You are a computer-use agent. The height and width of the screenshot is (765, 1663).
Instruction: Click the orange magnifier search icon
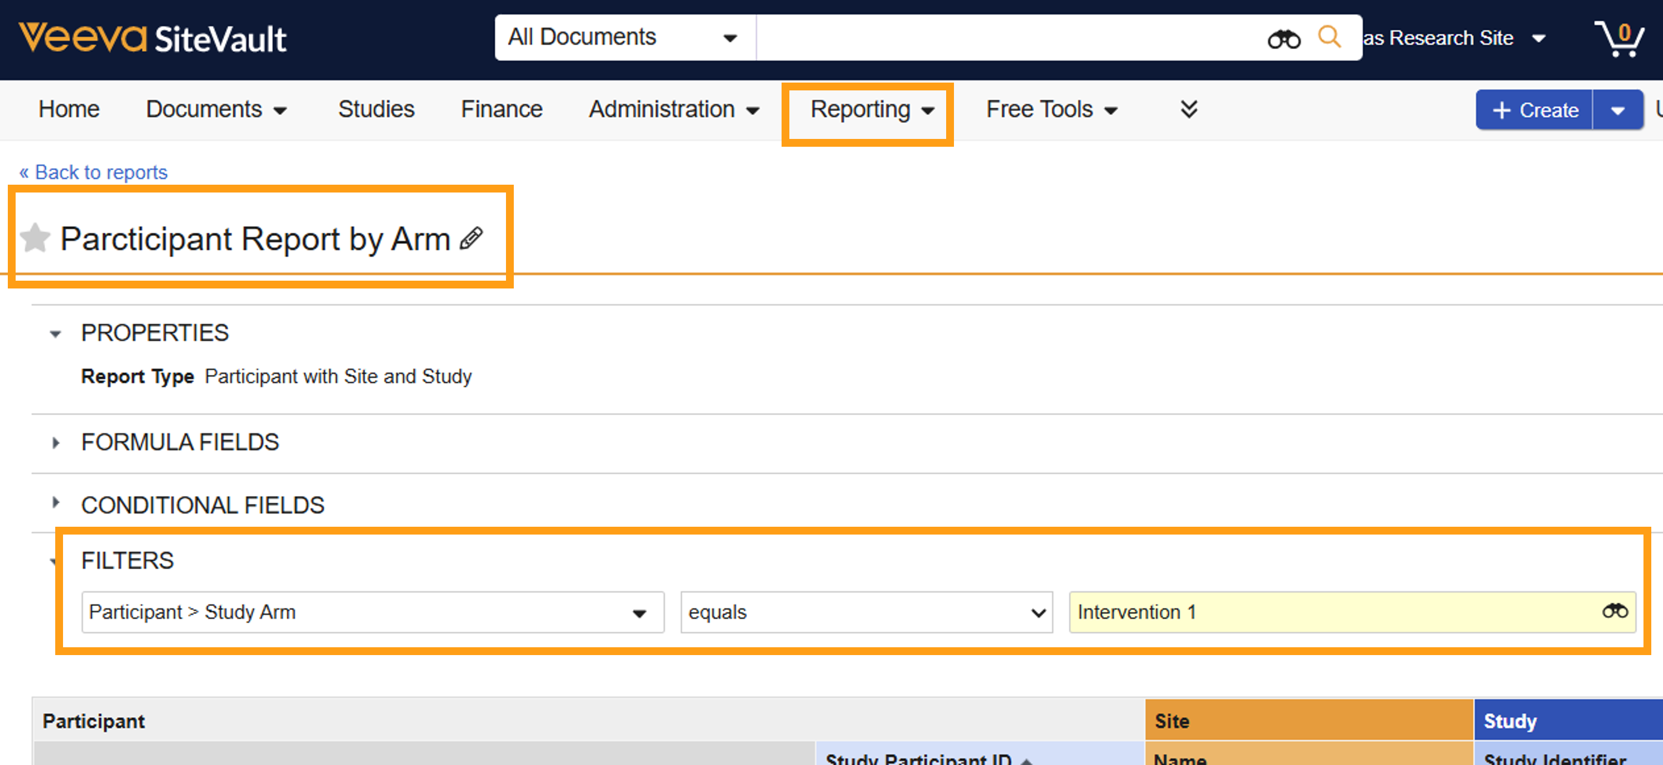[1329, 37]
